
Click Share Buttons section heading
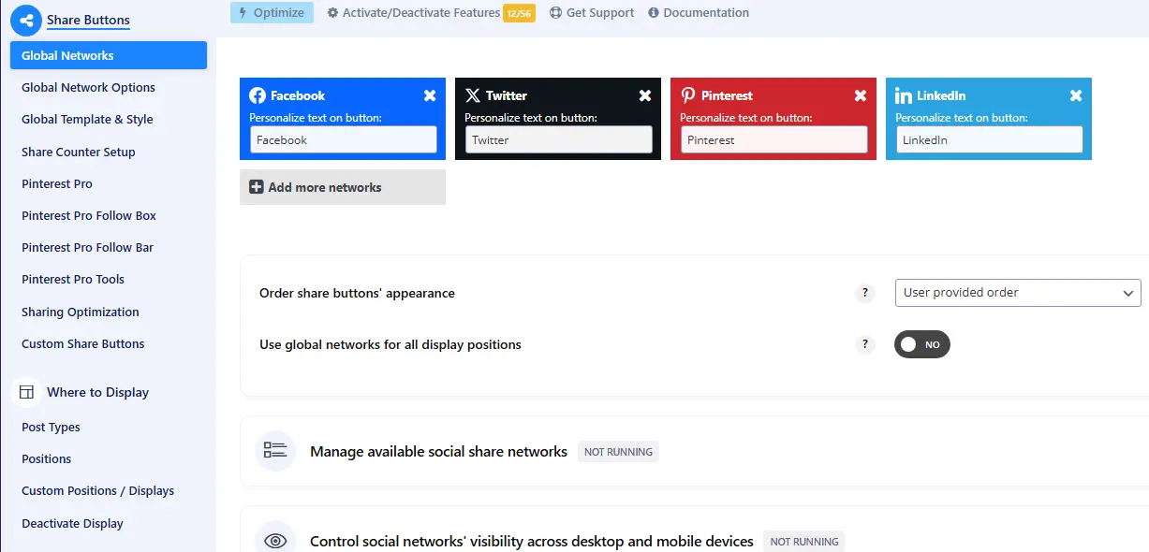click(88, 20)
